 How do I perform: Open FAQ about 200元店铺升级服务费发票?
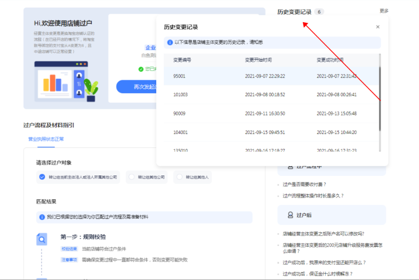[332, 248]
